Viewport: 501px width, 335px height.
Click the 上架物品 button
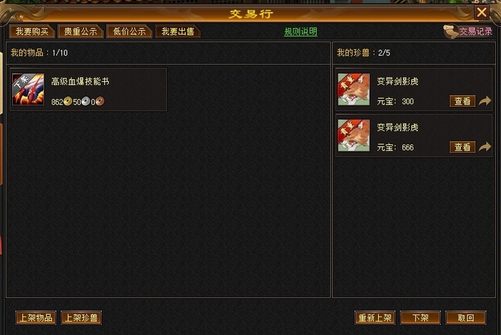click(36, 318)
